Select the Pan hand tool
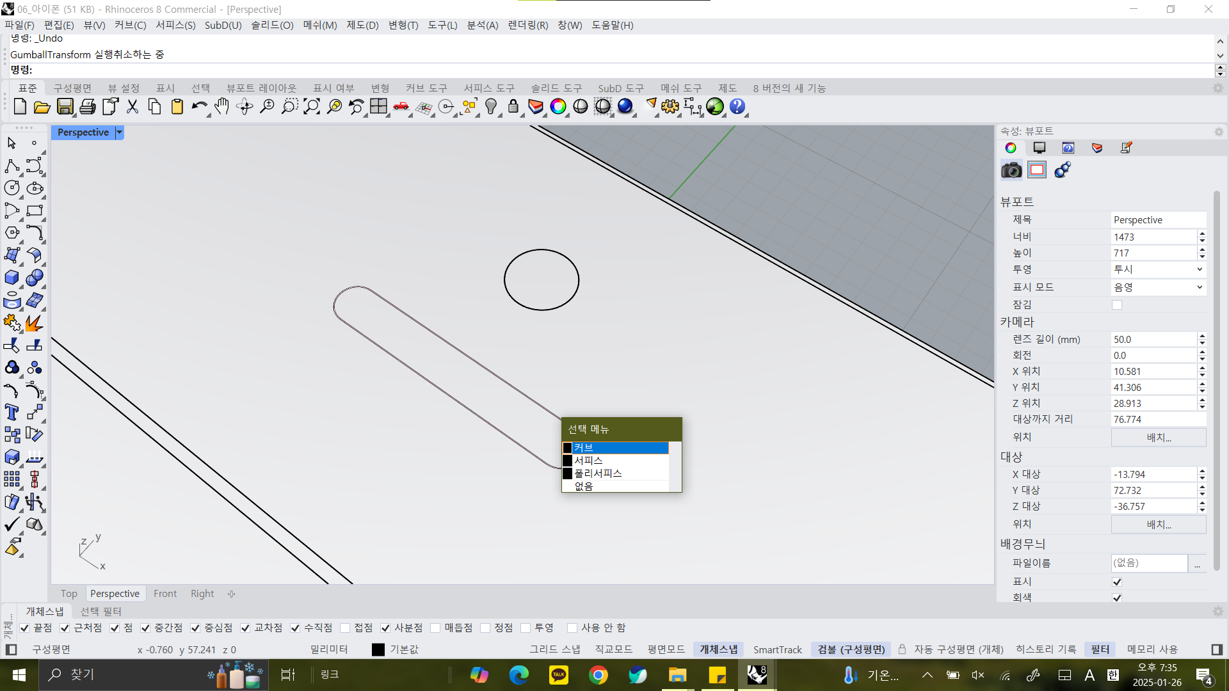This screenshot has height=691, width=1229. point(221,107)
